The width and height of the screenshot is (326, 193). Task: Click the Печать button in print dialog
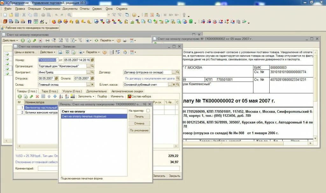pos(139,116)
